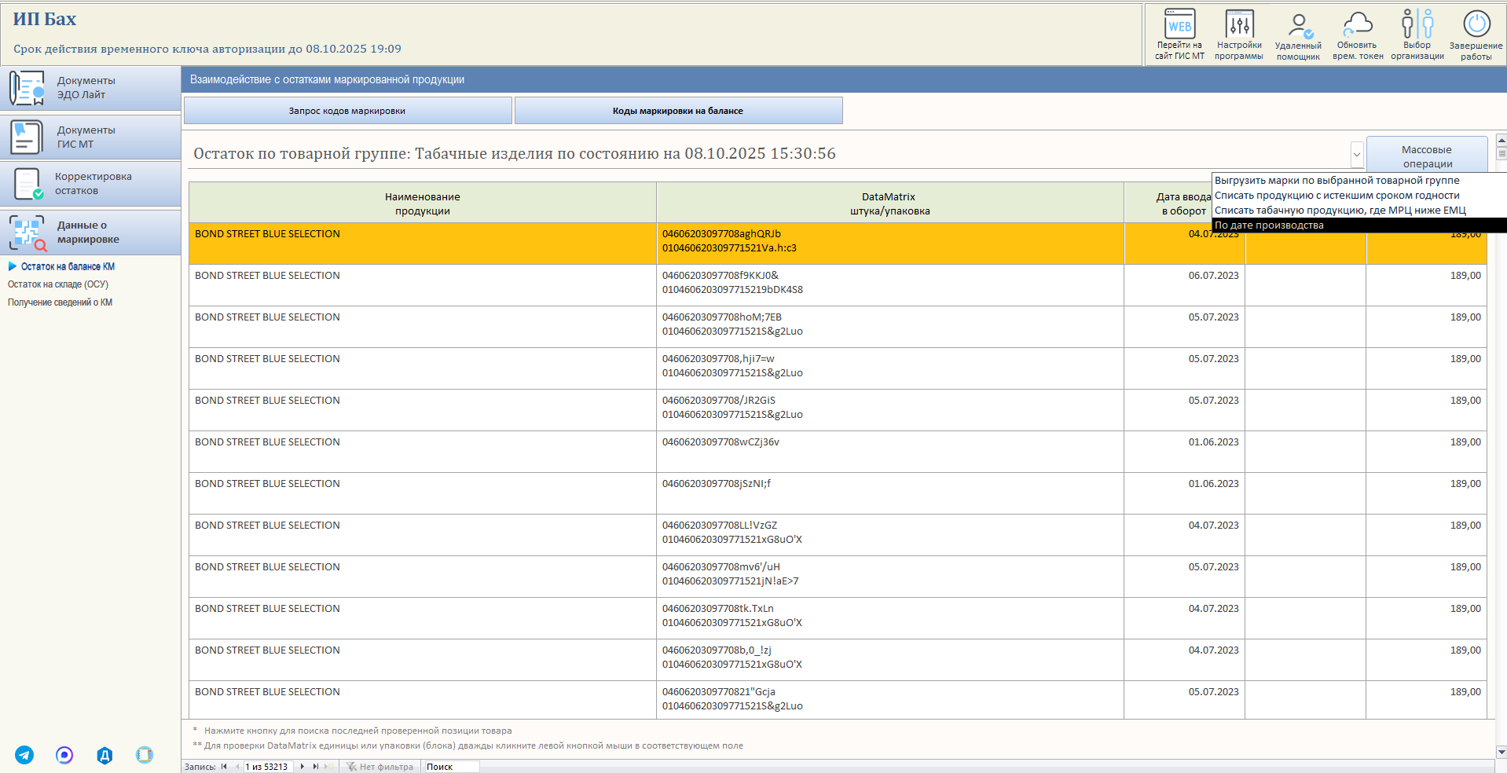
Task: Go to first record in navigation bar
Action: [x=224, y=767]
